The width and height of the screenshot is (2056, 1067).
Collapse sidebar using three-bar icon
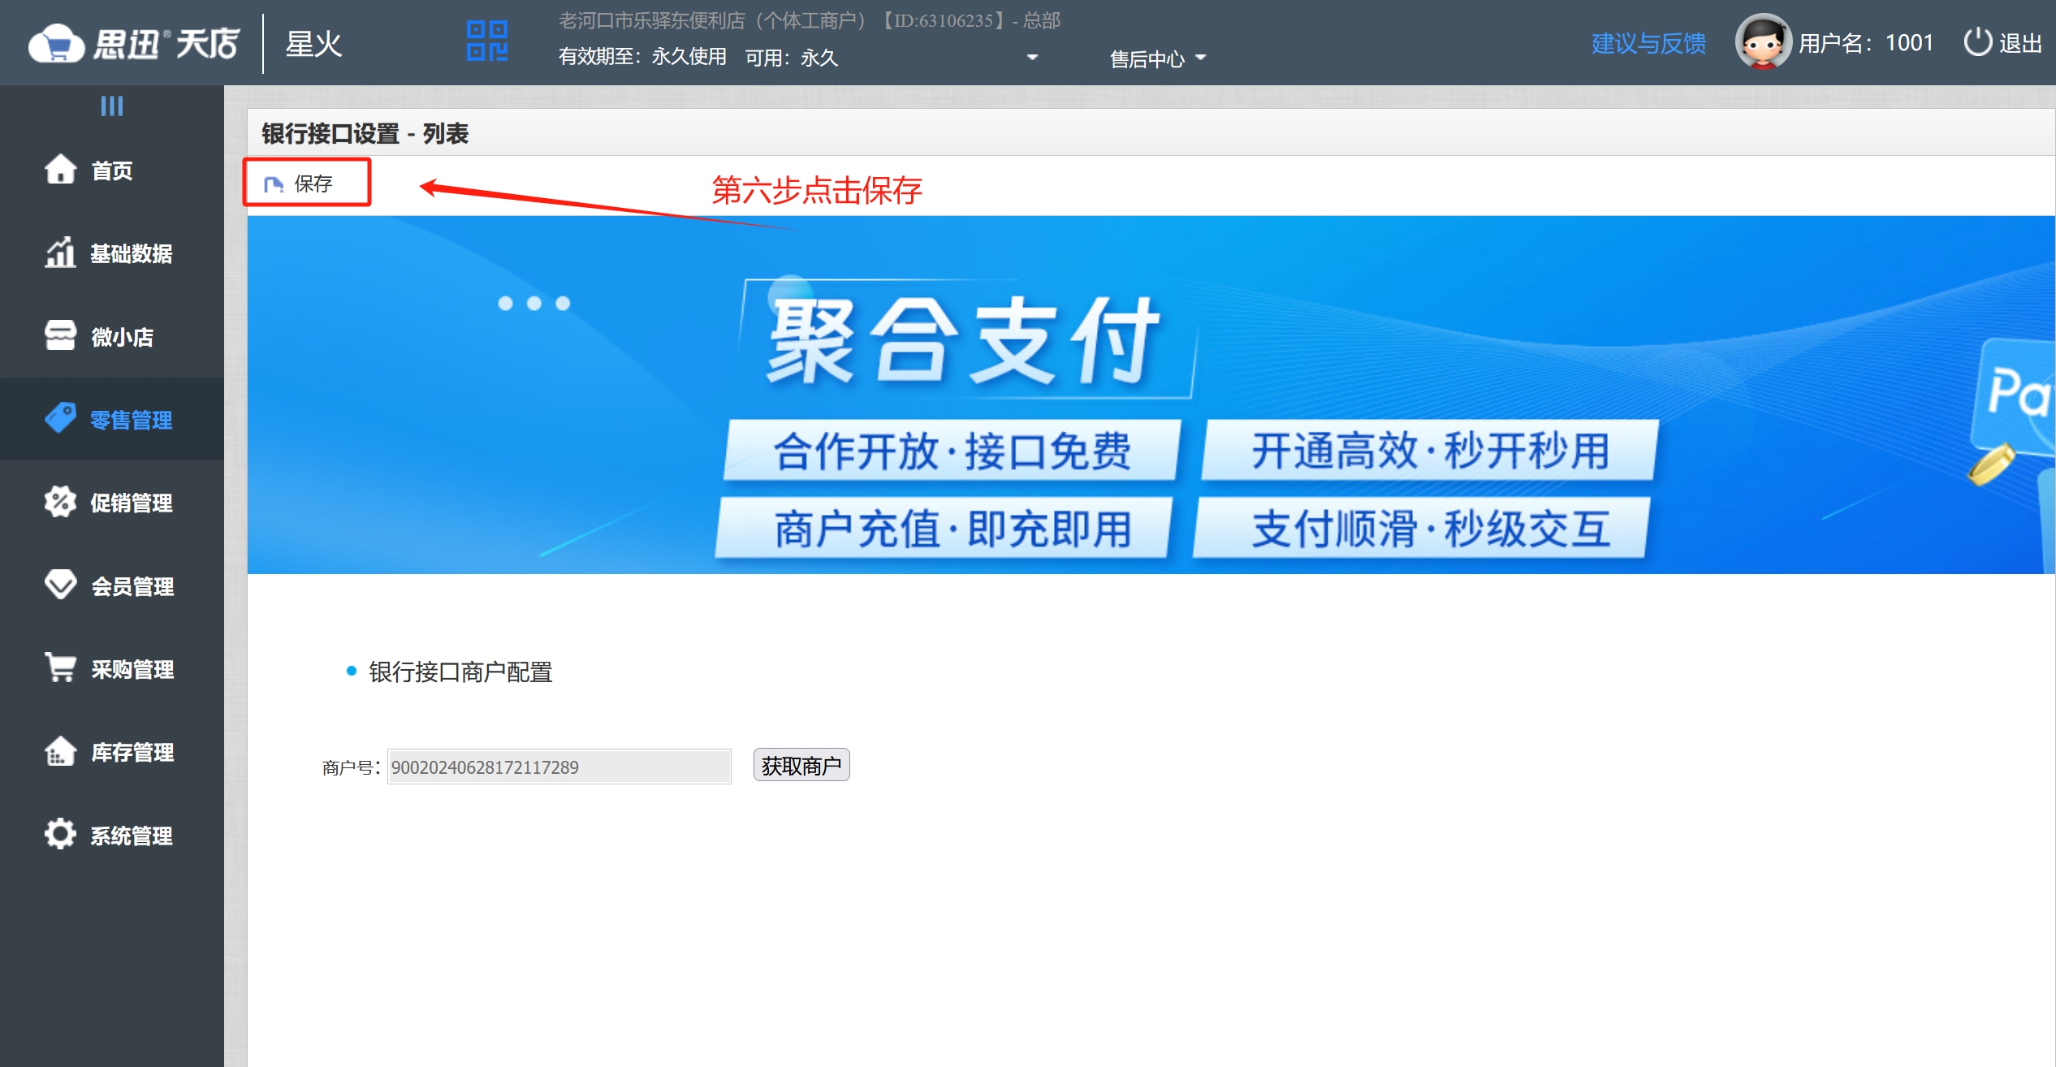(x=112, y=106)
